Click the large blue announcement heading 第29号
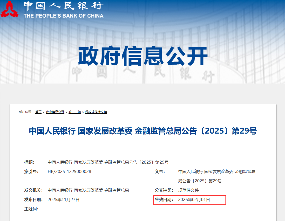 click(143, 131)
